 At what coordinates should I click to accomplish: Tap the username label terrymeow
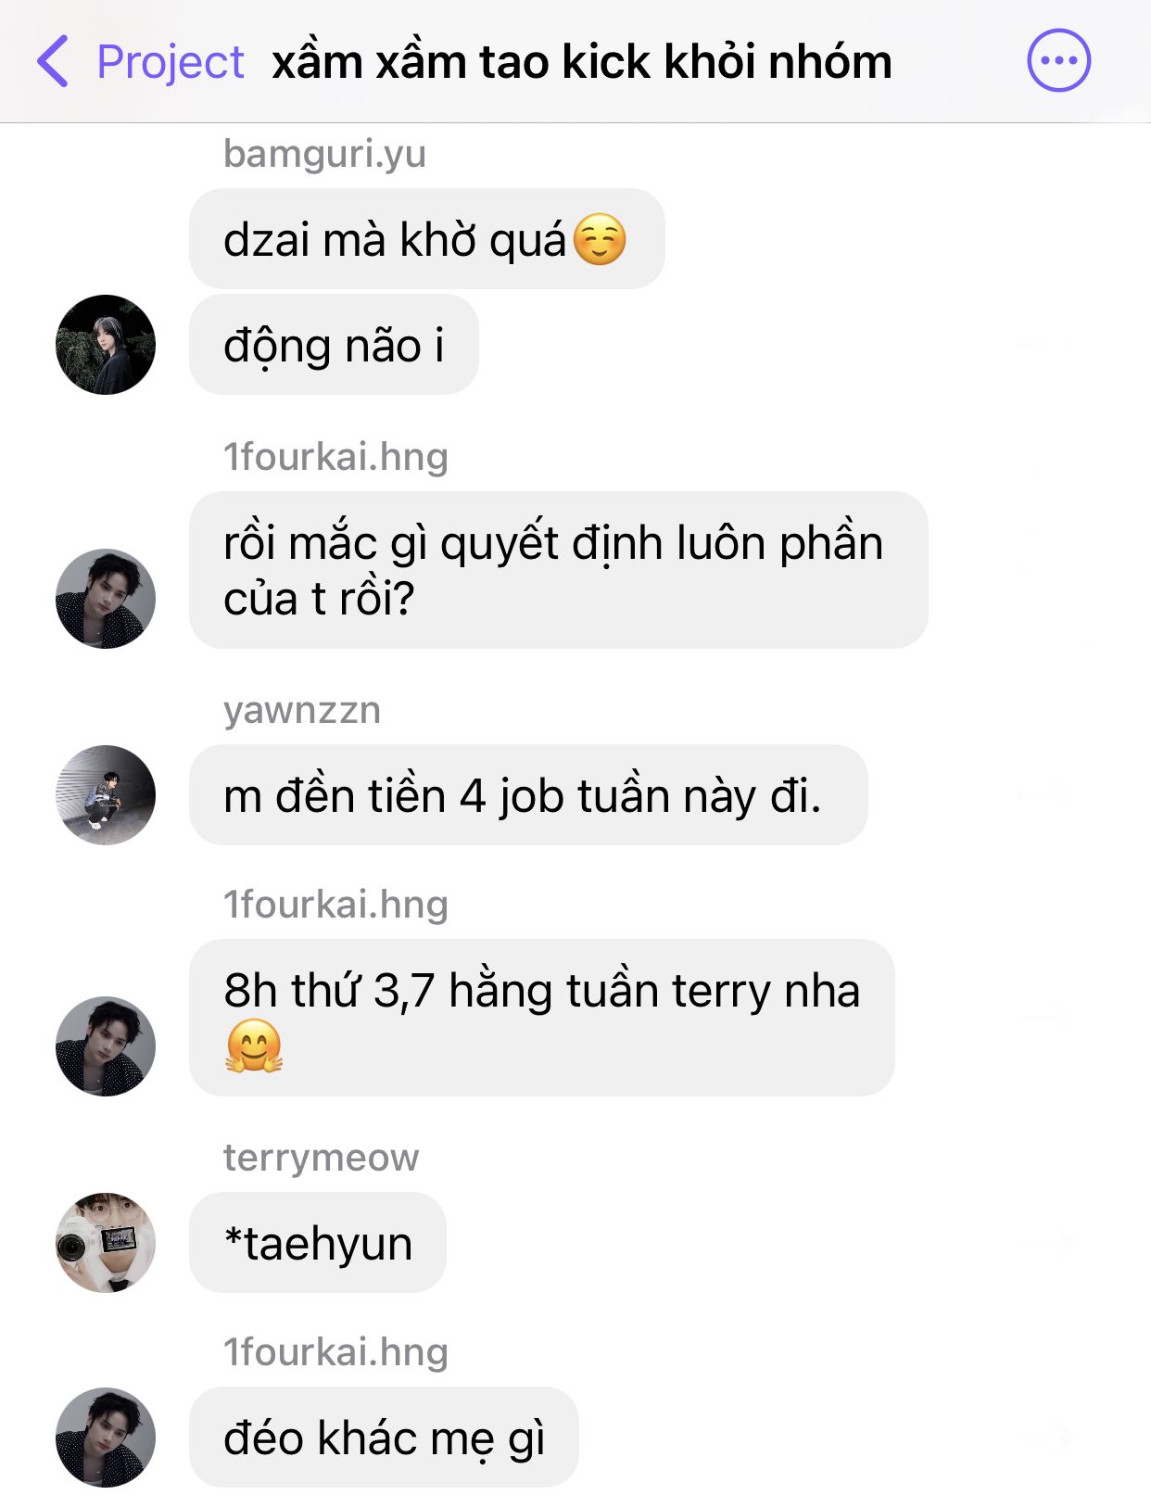click(x=321, y=1158)
